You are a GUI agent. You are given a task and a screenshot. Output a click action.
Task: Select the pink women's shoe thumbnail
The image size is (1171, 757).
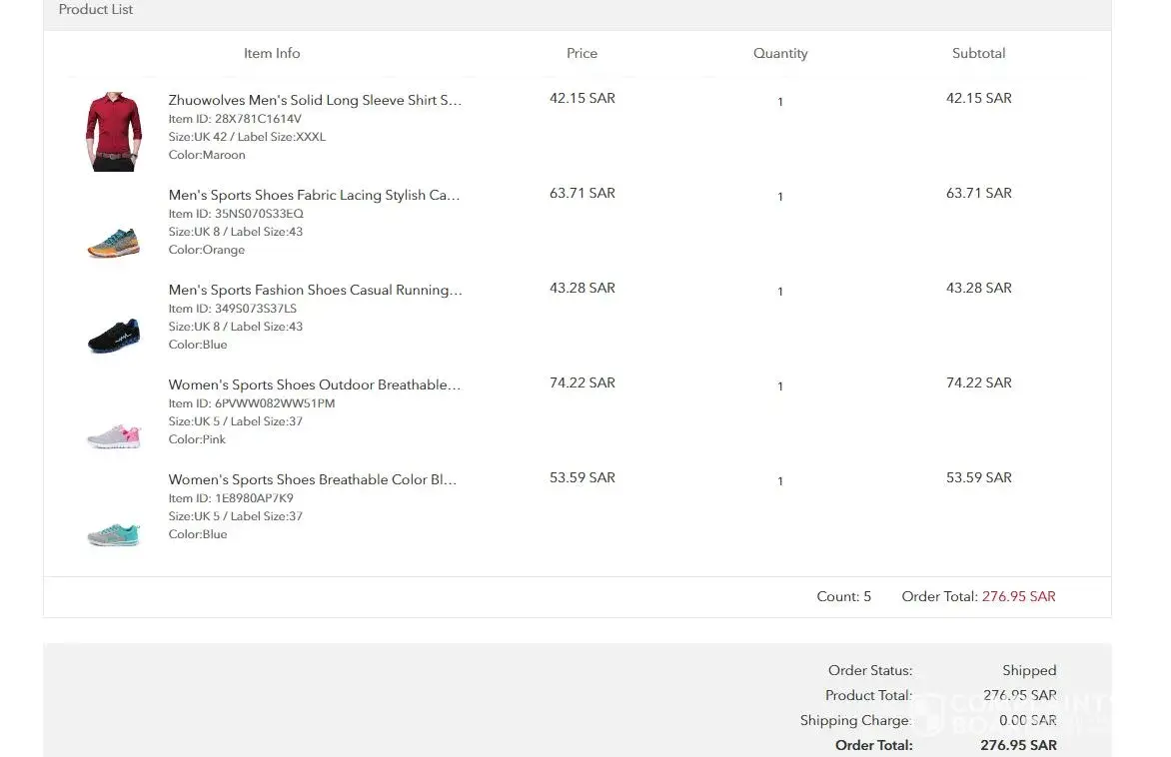[113, 435]
